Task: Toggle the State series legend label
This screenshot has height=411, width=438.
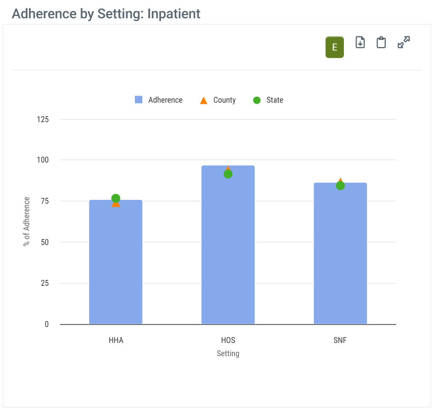Action: click(x=275, y=100)
